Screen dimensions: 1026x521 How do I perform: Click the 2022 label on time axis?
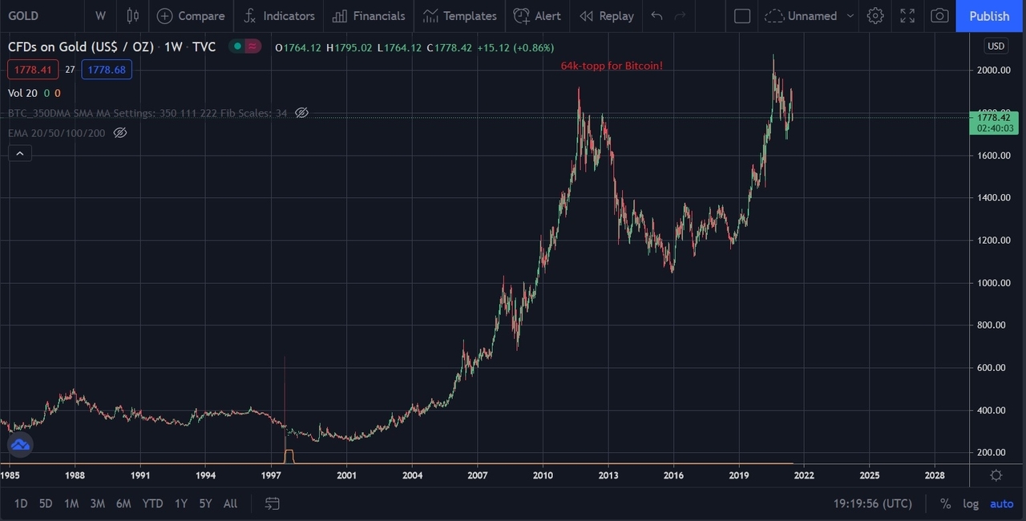coord(804,475)
